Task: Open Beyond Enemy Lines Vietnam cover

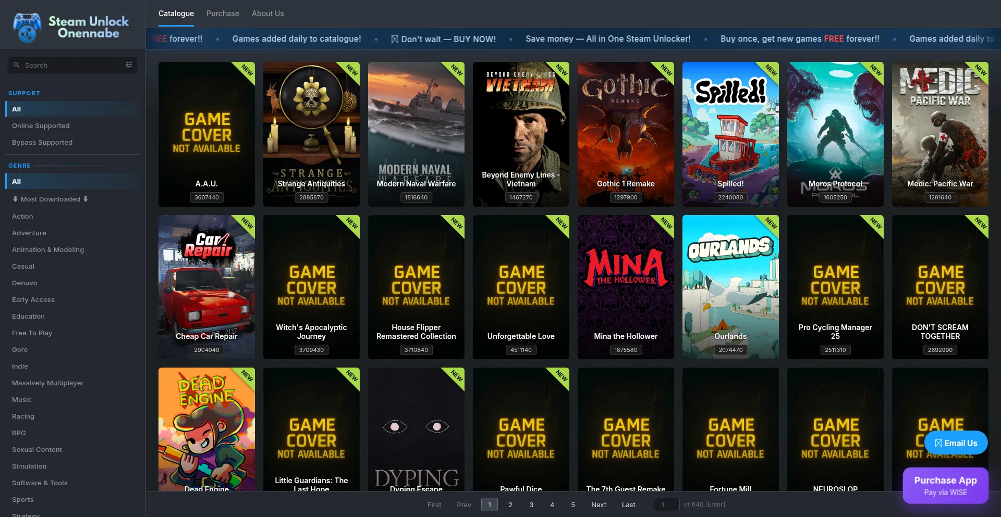Action: point(521,134)
